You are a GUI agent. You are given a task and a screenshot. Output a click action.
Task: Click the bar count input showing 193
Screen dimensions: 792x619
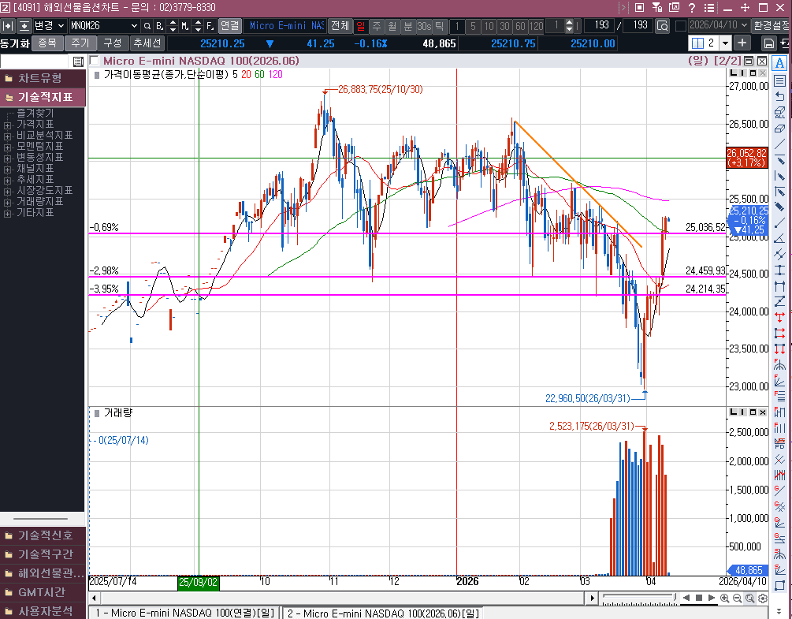pos(601,26)
